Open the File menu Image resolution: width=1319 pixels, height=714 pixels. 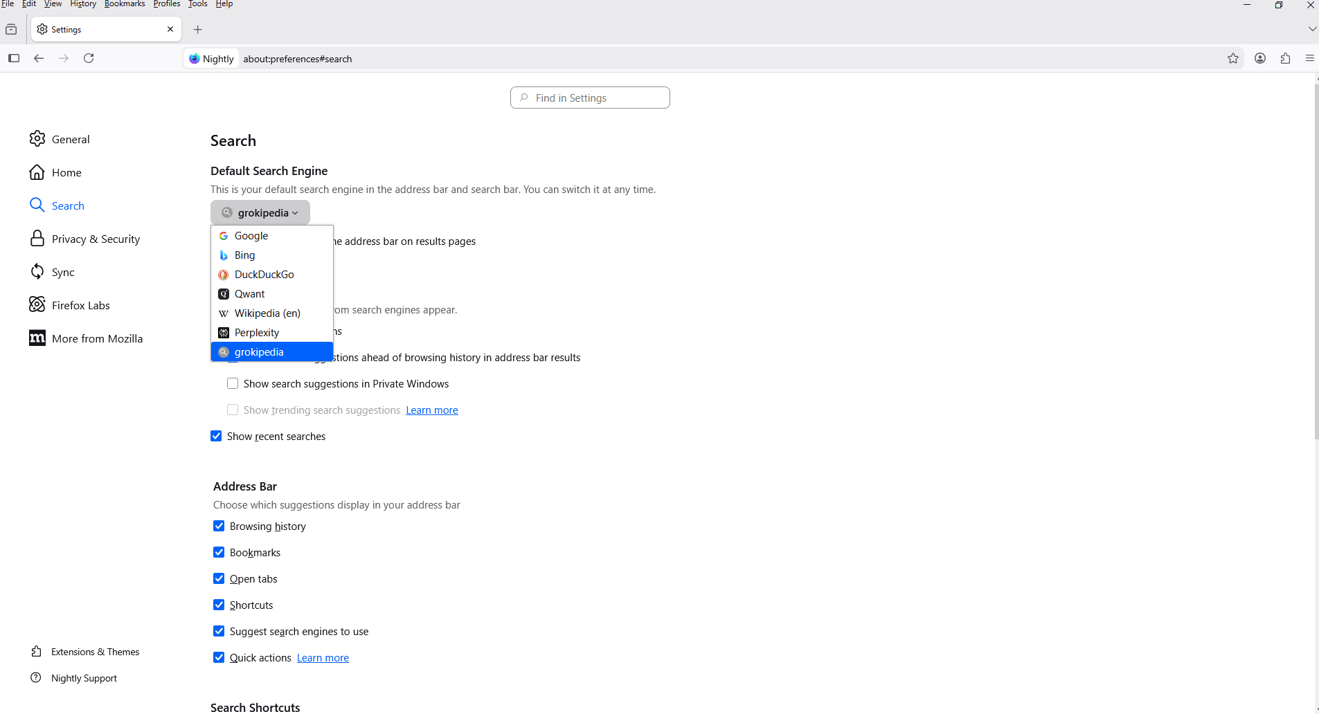tap(8, 4)
